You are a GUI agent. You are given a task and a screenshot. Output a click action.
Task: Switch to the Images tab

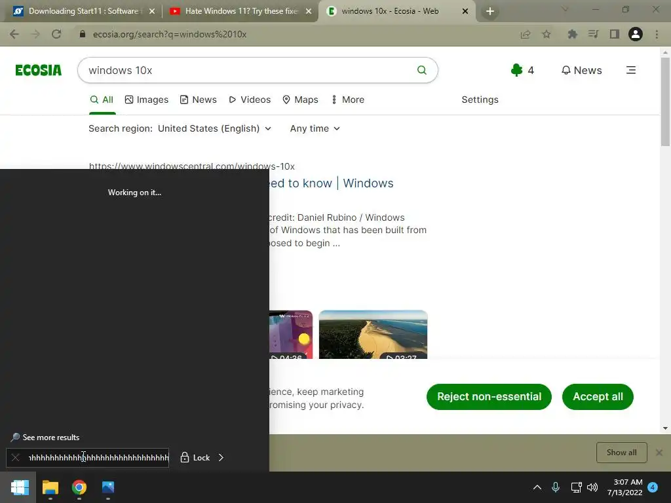[x=147, y=100]
